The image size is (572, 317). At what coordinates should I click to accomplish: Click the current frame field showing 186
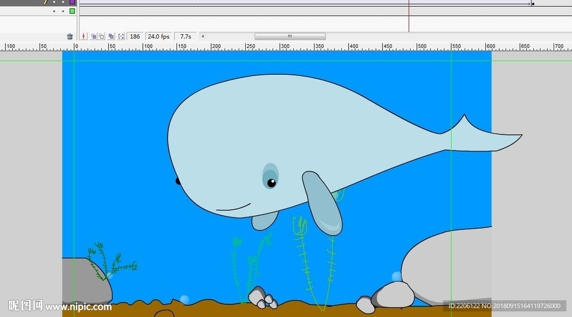coord(135,36)
